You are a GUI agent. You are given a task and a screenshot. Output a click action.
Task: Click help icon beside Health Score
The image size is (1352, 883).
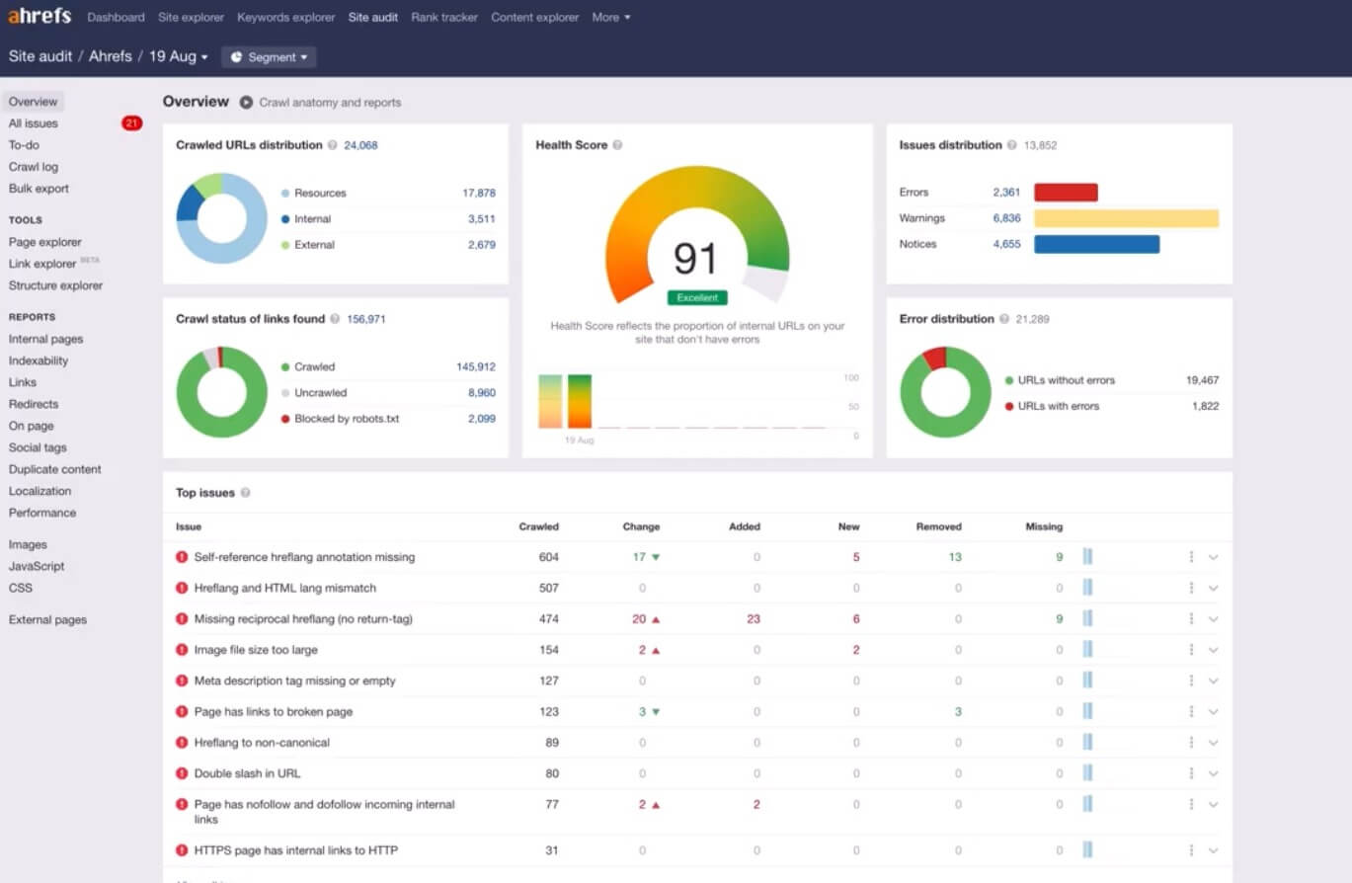(x=617, y=145)
